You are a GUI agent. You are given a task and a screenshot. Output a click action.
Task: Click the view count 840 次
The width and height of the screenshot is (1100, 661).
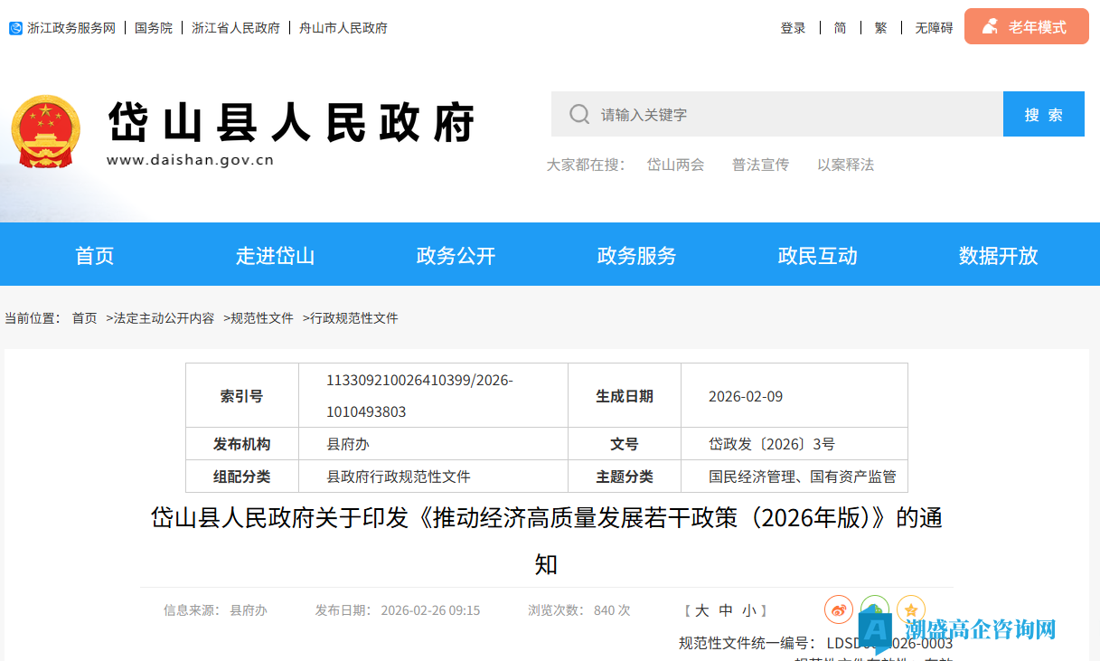pyautogui.click(x=612, y=610)
